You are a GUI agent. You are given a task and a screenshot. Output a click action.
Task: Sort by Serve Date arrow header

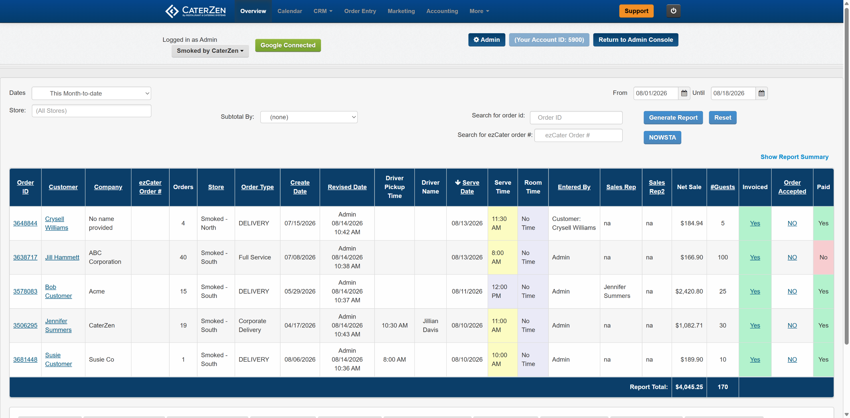click(467, 187)
